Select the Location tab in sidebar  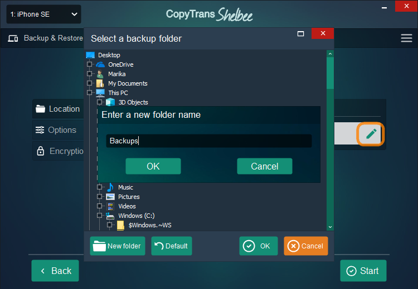[x=58, y=109]
